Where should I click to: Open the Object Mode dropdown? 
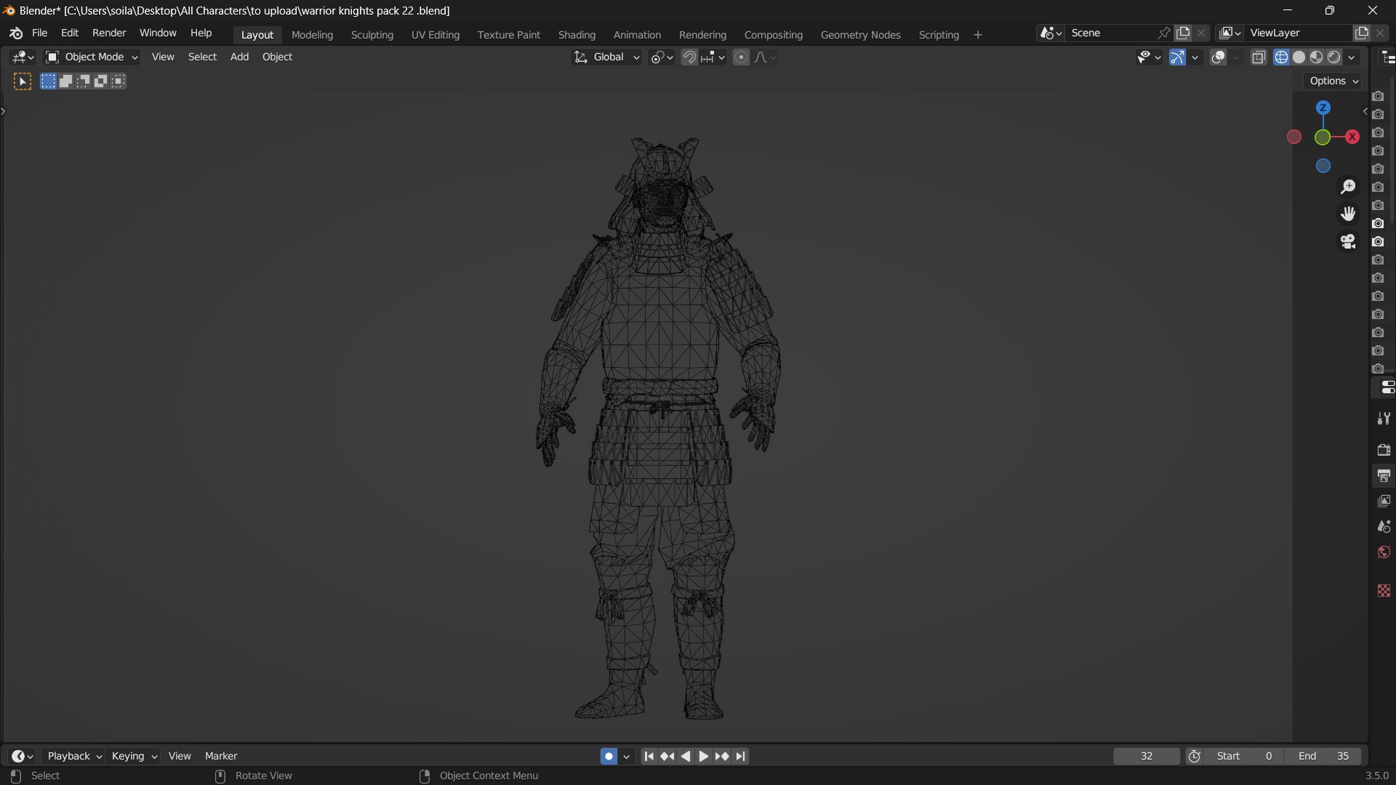click(92, 57)
